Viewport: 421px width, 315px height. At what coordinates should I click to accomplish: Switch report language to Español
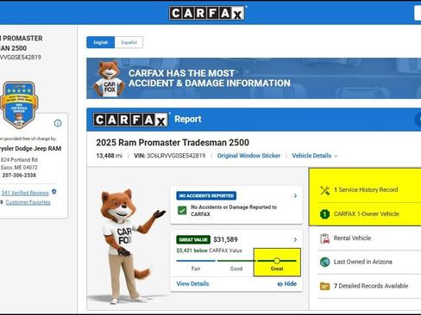click(129, 42)
